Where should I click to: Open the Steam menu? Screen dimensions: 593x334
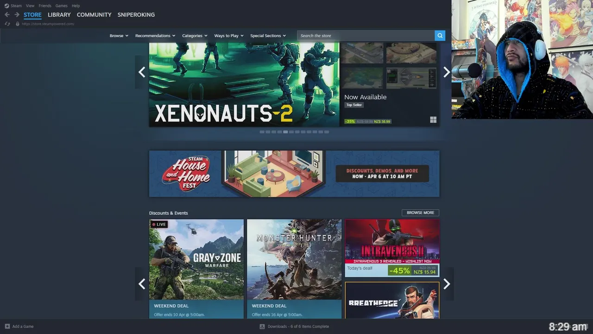pyautogui.click(x=16, y=6)
